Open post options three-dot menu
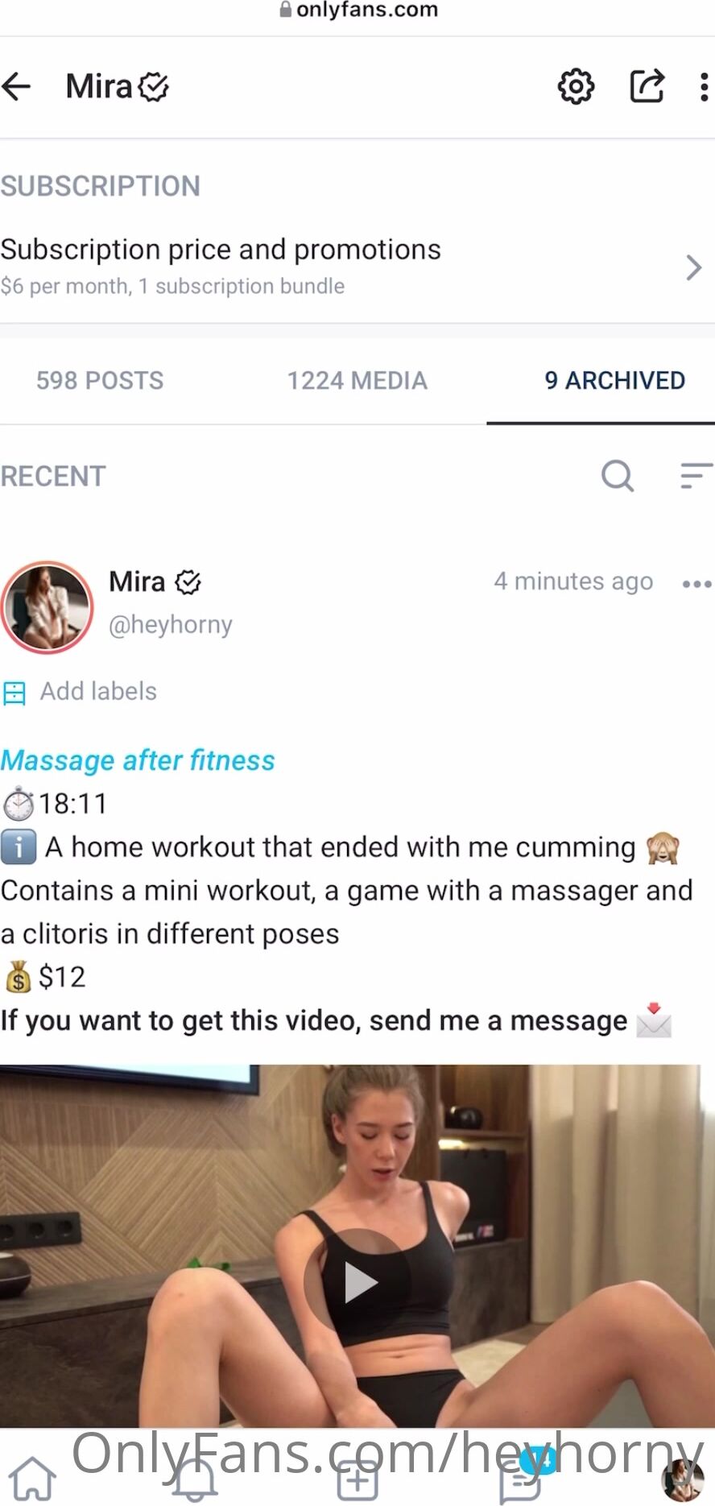The height and width of the screenshot is (1506, 715). point(696,583)
